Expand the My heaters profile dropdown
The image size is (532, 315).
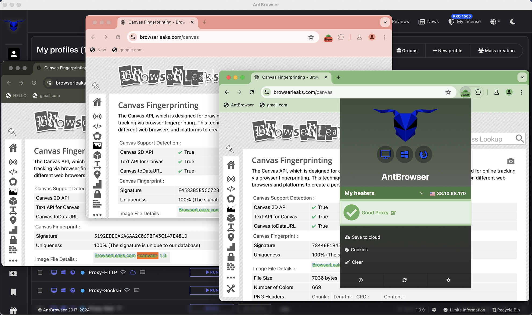coord(422,193)
